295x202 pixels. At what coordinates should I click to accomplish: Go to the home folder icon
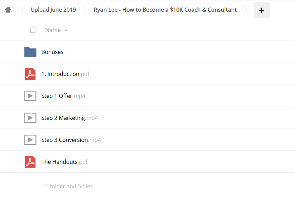click(8, 10)
